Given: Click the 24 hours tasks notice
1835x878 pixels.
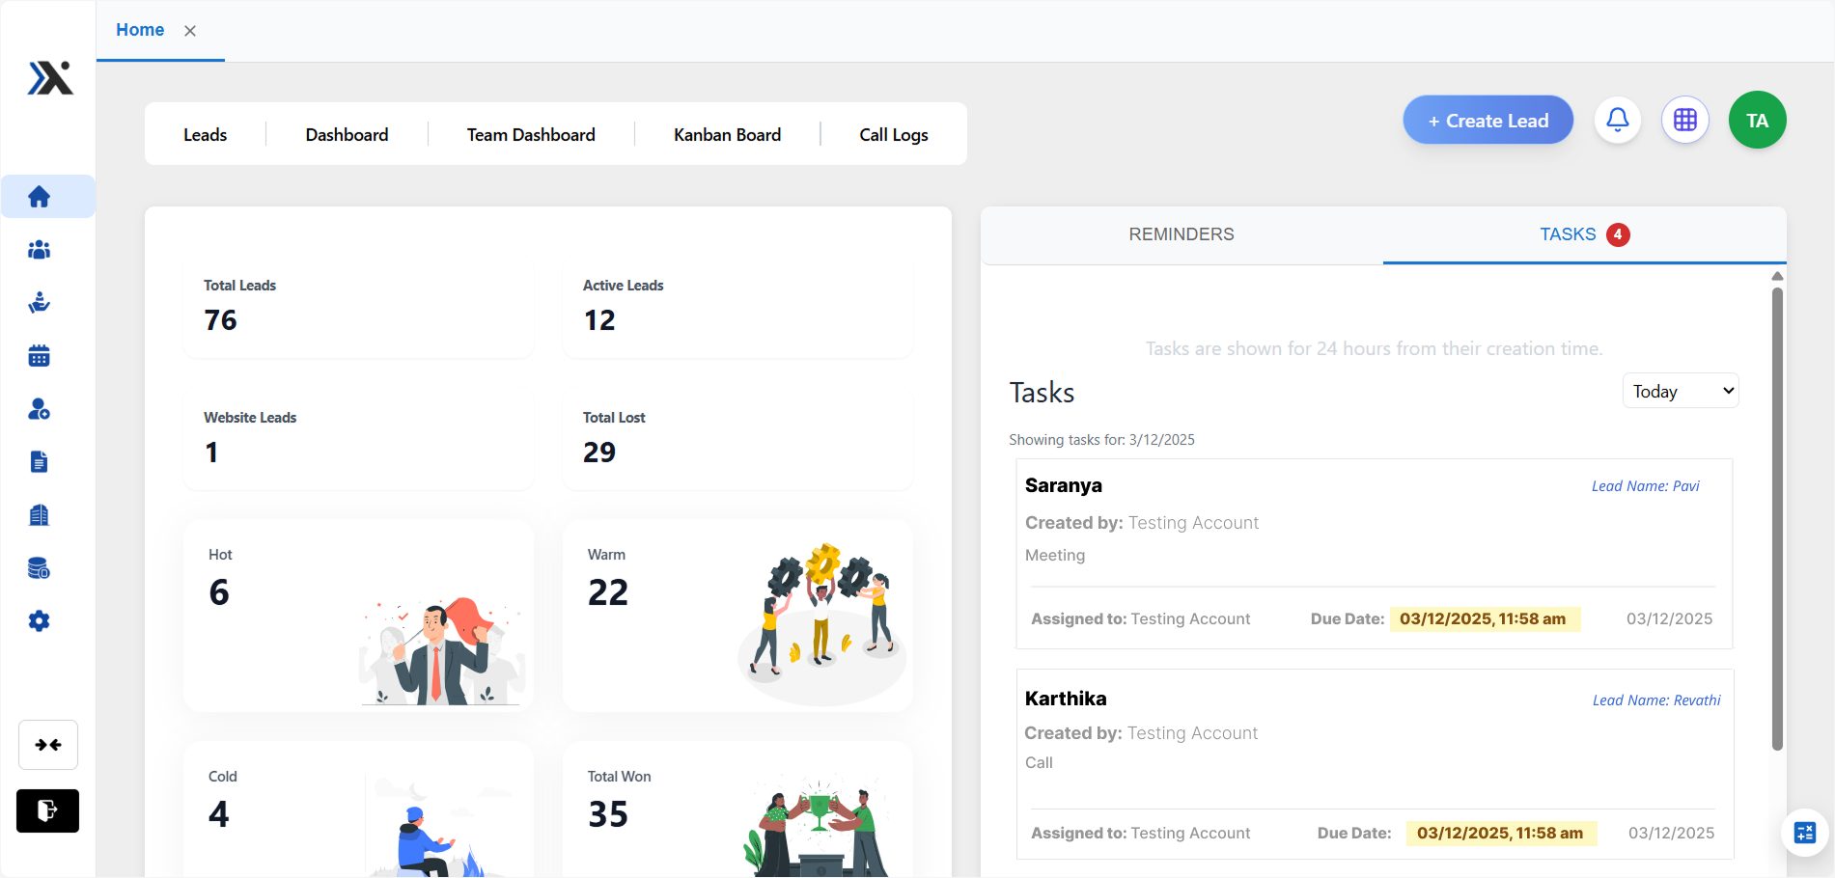Looking at the screenshot, I should [1374, 348].
